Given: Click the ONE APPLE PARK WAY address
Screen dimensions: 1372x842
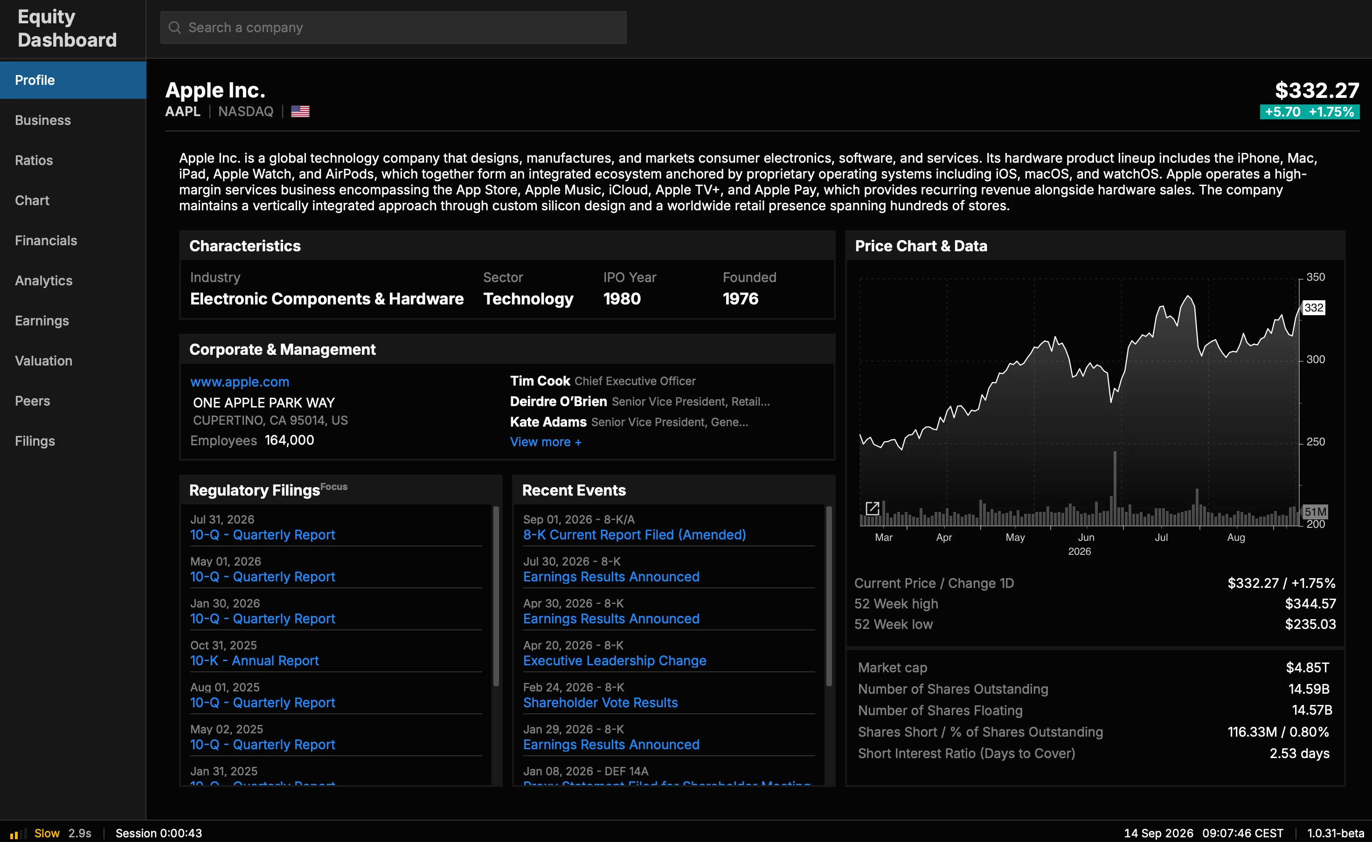Looking at the screenshot, I should pyautogui.click(x=264, y=403).
